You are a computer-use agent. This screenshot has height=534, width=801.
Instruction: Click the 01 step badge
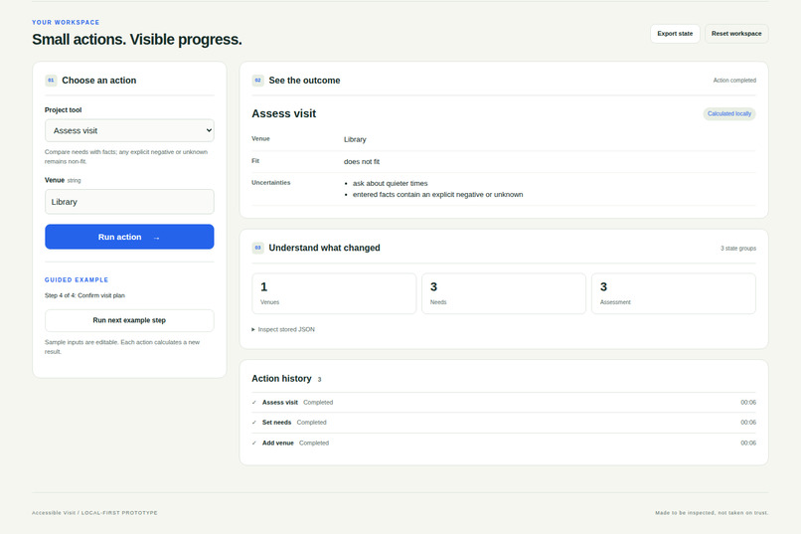point(51,81)
